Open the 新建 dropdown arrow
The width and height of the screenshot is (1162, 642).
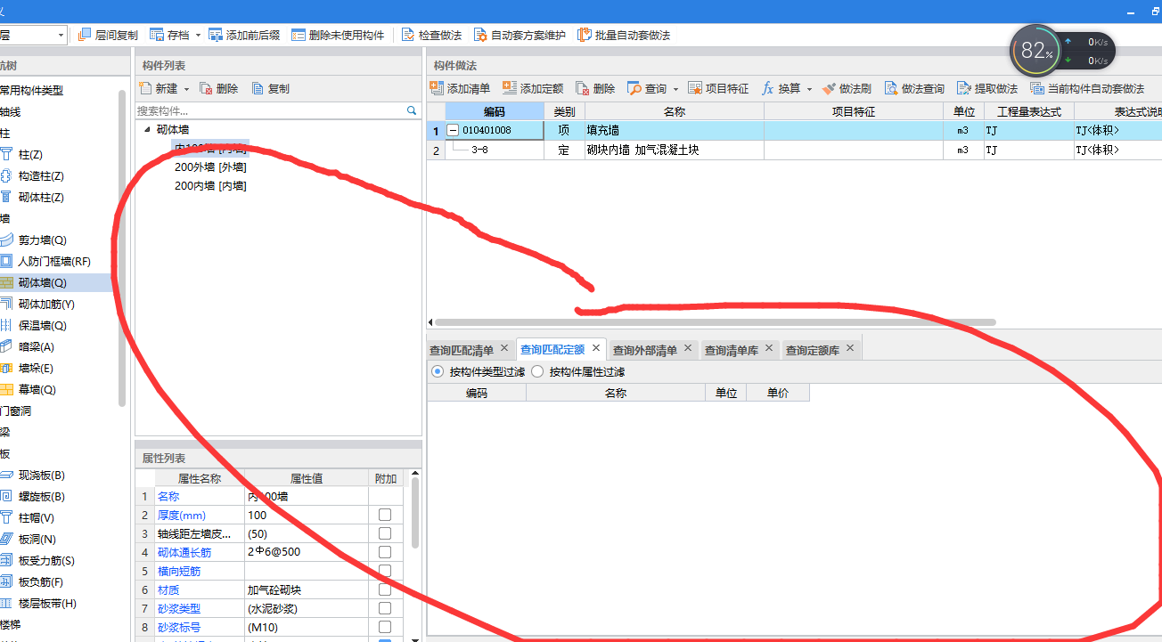(186, 89)
